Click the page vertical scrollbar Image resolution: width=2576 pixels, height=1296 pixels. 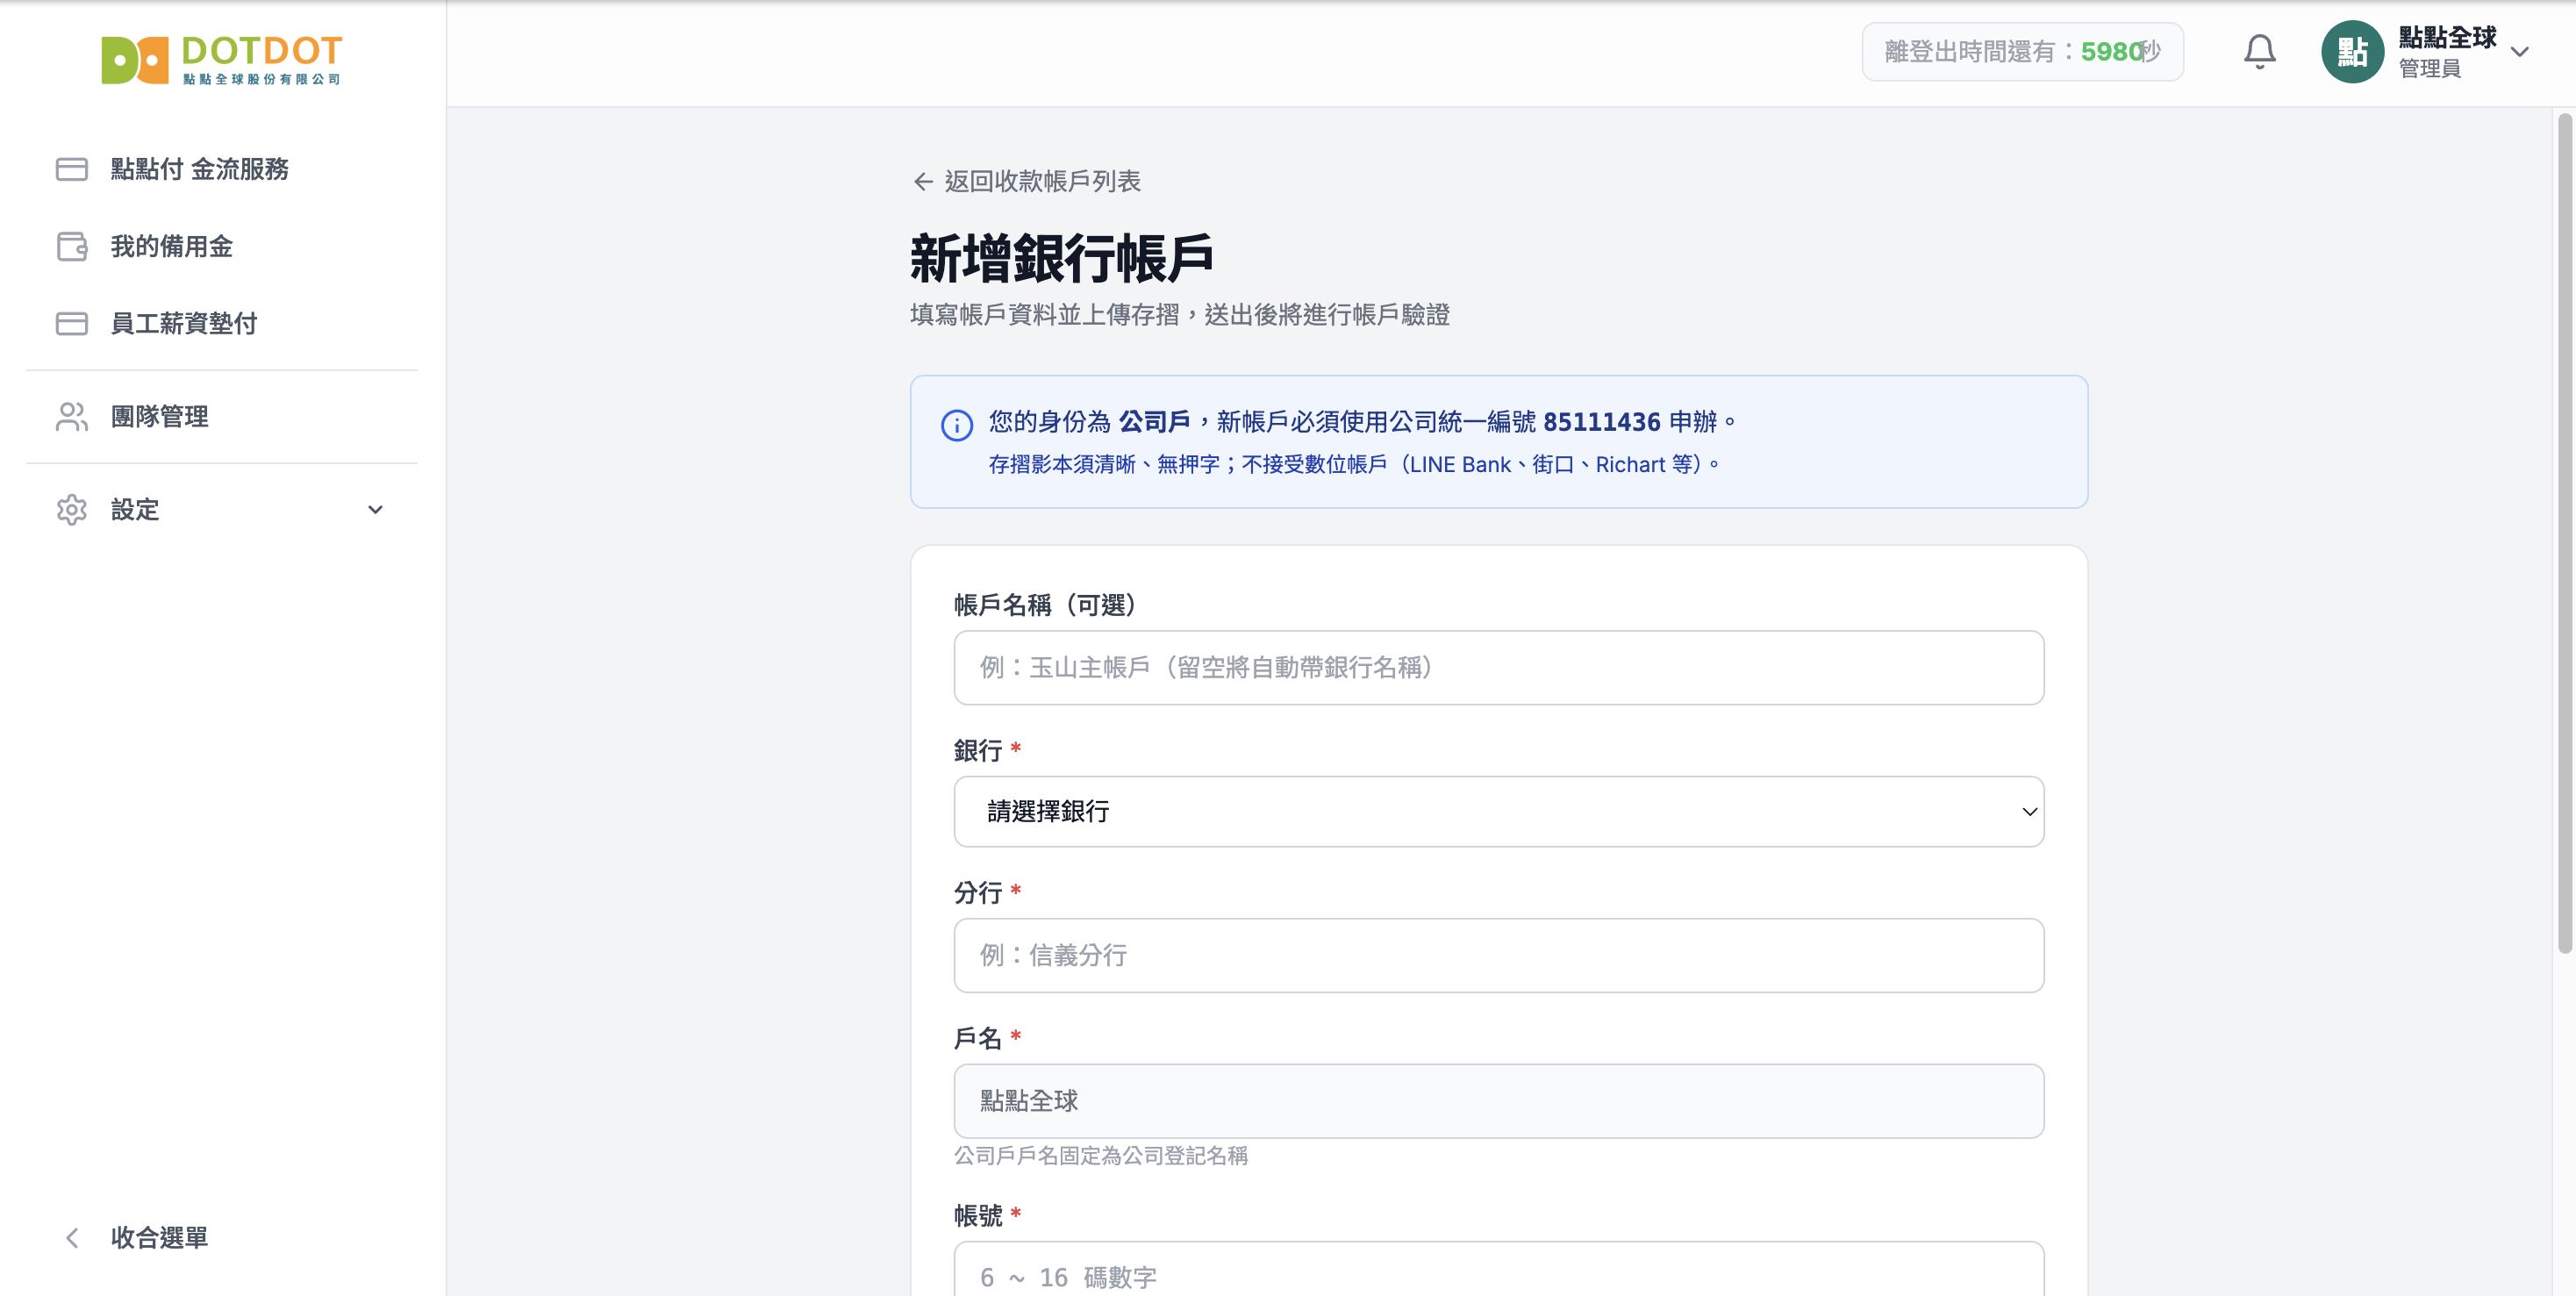tap(2564, 534)
